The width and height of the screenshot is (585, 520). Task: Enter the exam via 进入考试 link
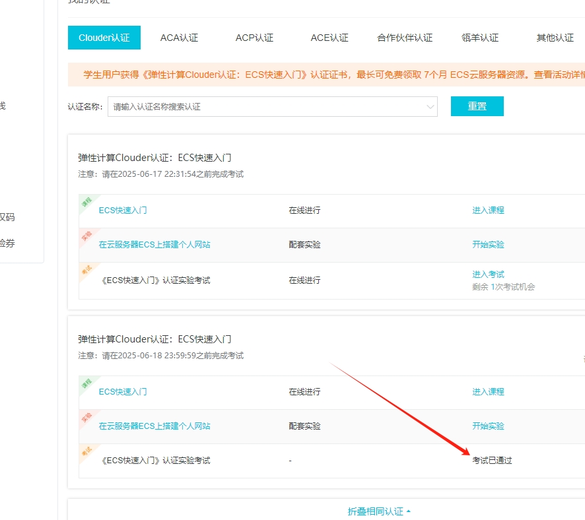click(487, 274)
